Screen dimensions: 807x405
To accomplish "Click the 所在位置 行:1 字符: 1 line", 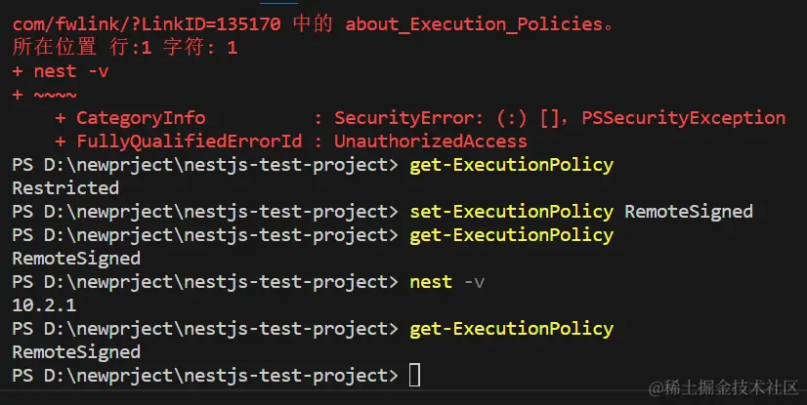I will pyautogui.click(x=124, y=47).
